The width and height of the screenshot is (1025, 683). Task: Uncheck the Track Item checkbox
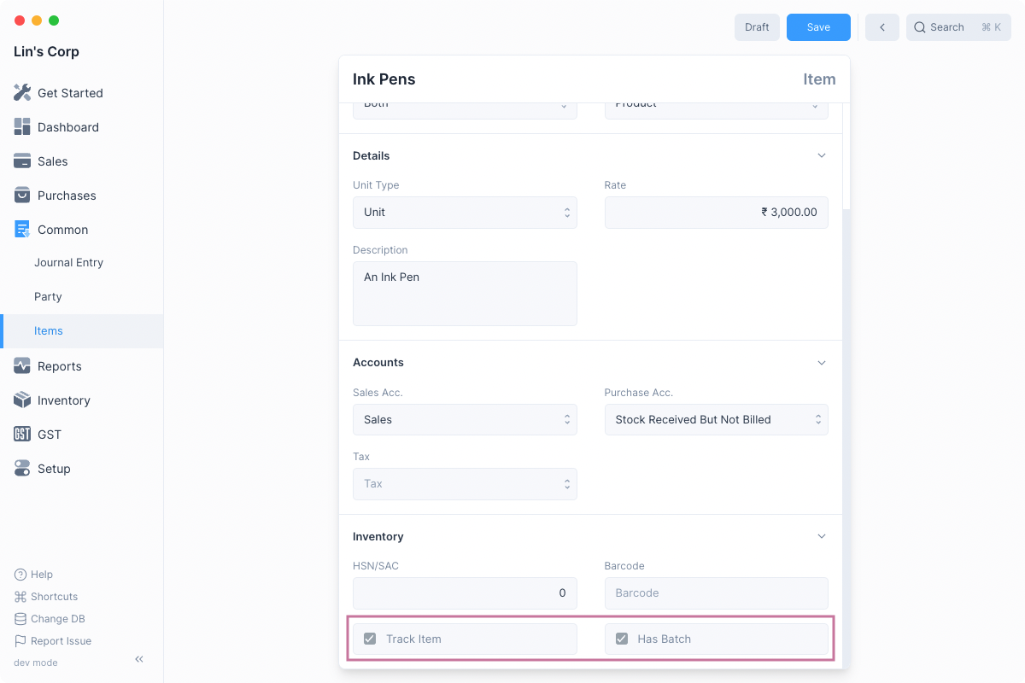(x=370, y=639)
